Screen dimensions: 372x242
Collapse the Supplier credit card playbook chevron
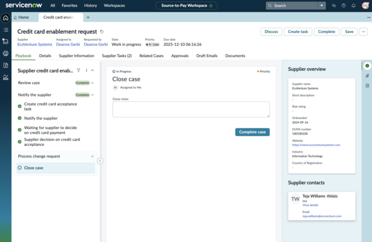(x=92, y=70)
